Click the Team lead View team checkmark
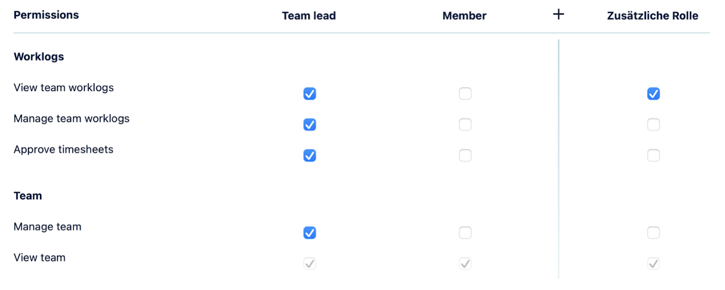 310,264
